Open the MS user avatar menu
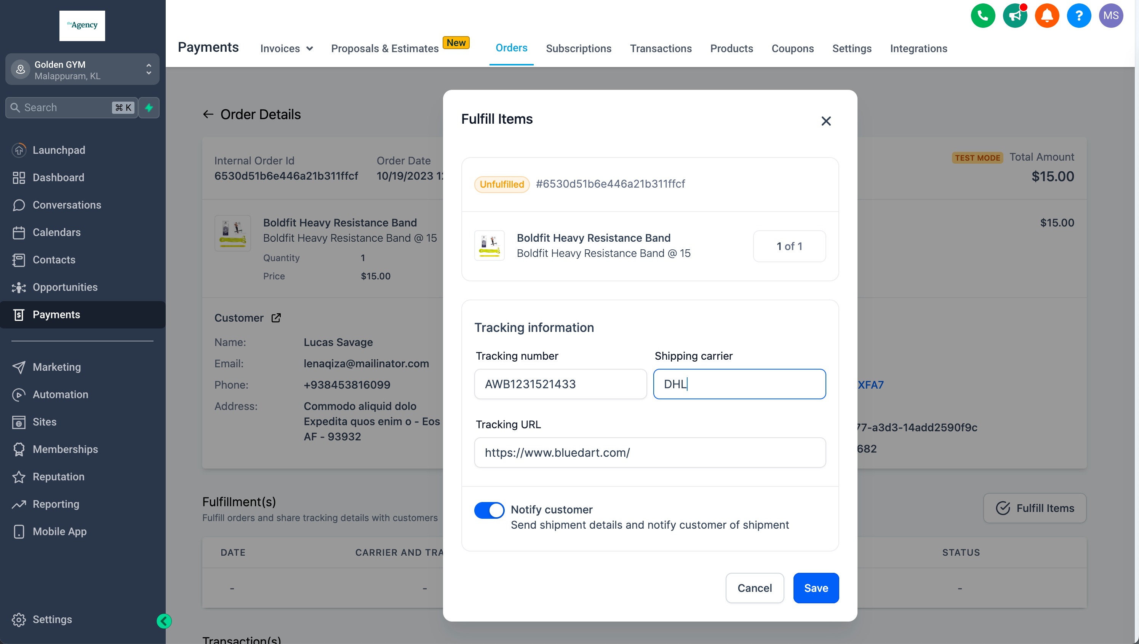Image resolution: width=1139 pixels, height=644 pixels. 1110,16
